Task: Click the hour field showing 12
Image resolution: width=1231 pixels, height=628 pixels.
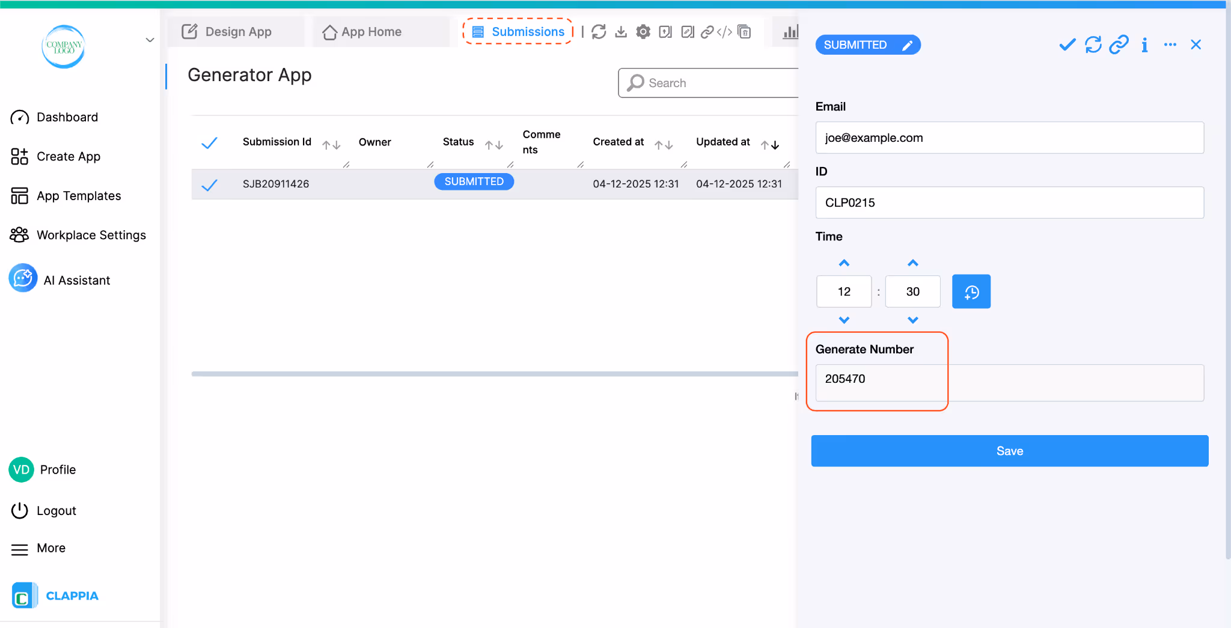Action: coord(844,292)
